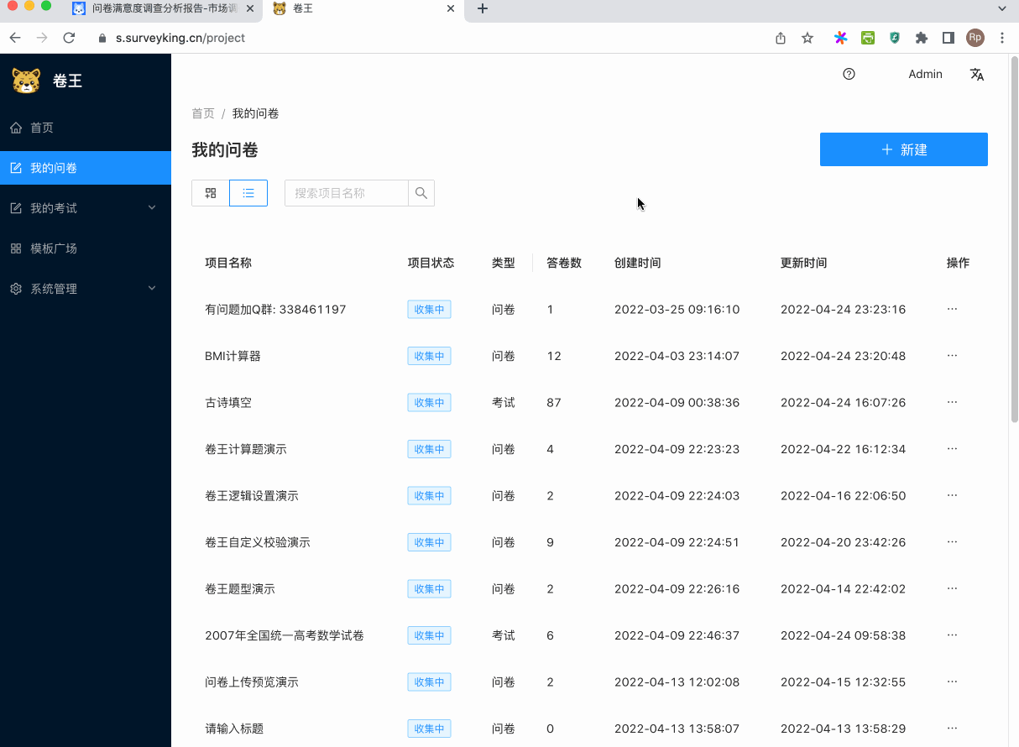The image size is (1019, 747).
Task: Click the 答卷数 column header
Action: click(564, 263)
